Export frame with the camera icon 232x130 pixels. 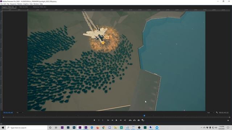coord(138,120)
